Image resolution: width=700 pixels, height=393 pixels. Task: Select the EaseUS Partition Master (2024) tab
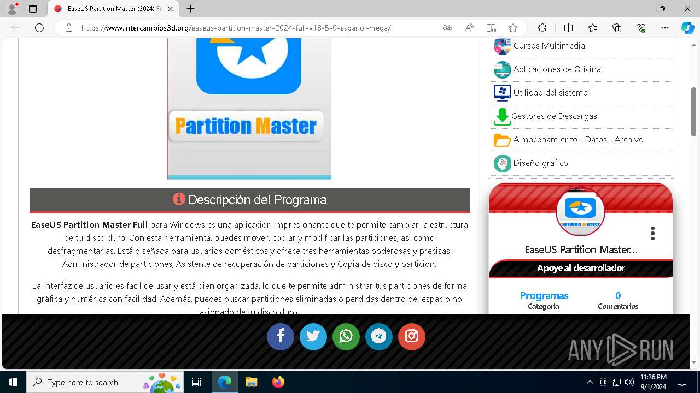point(114,9)
